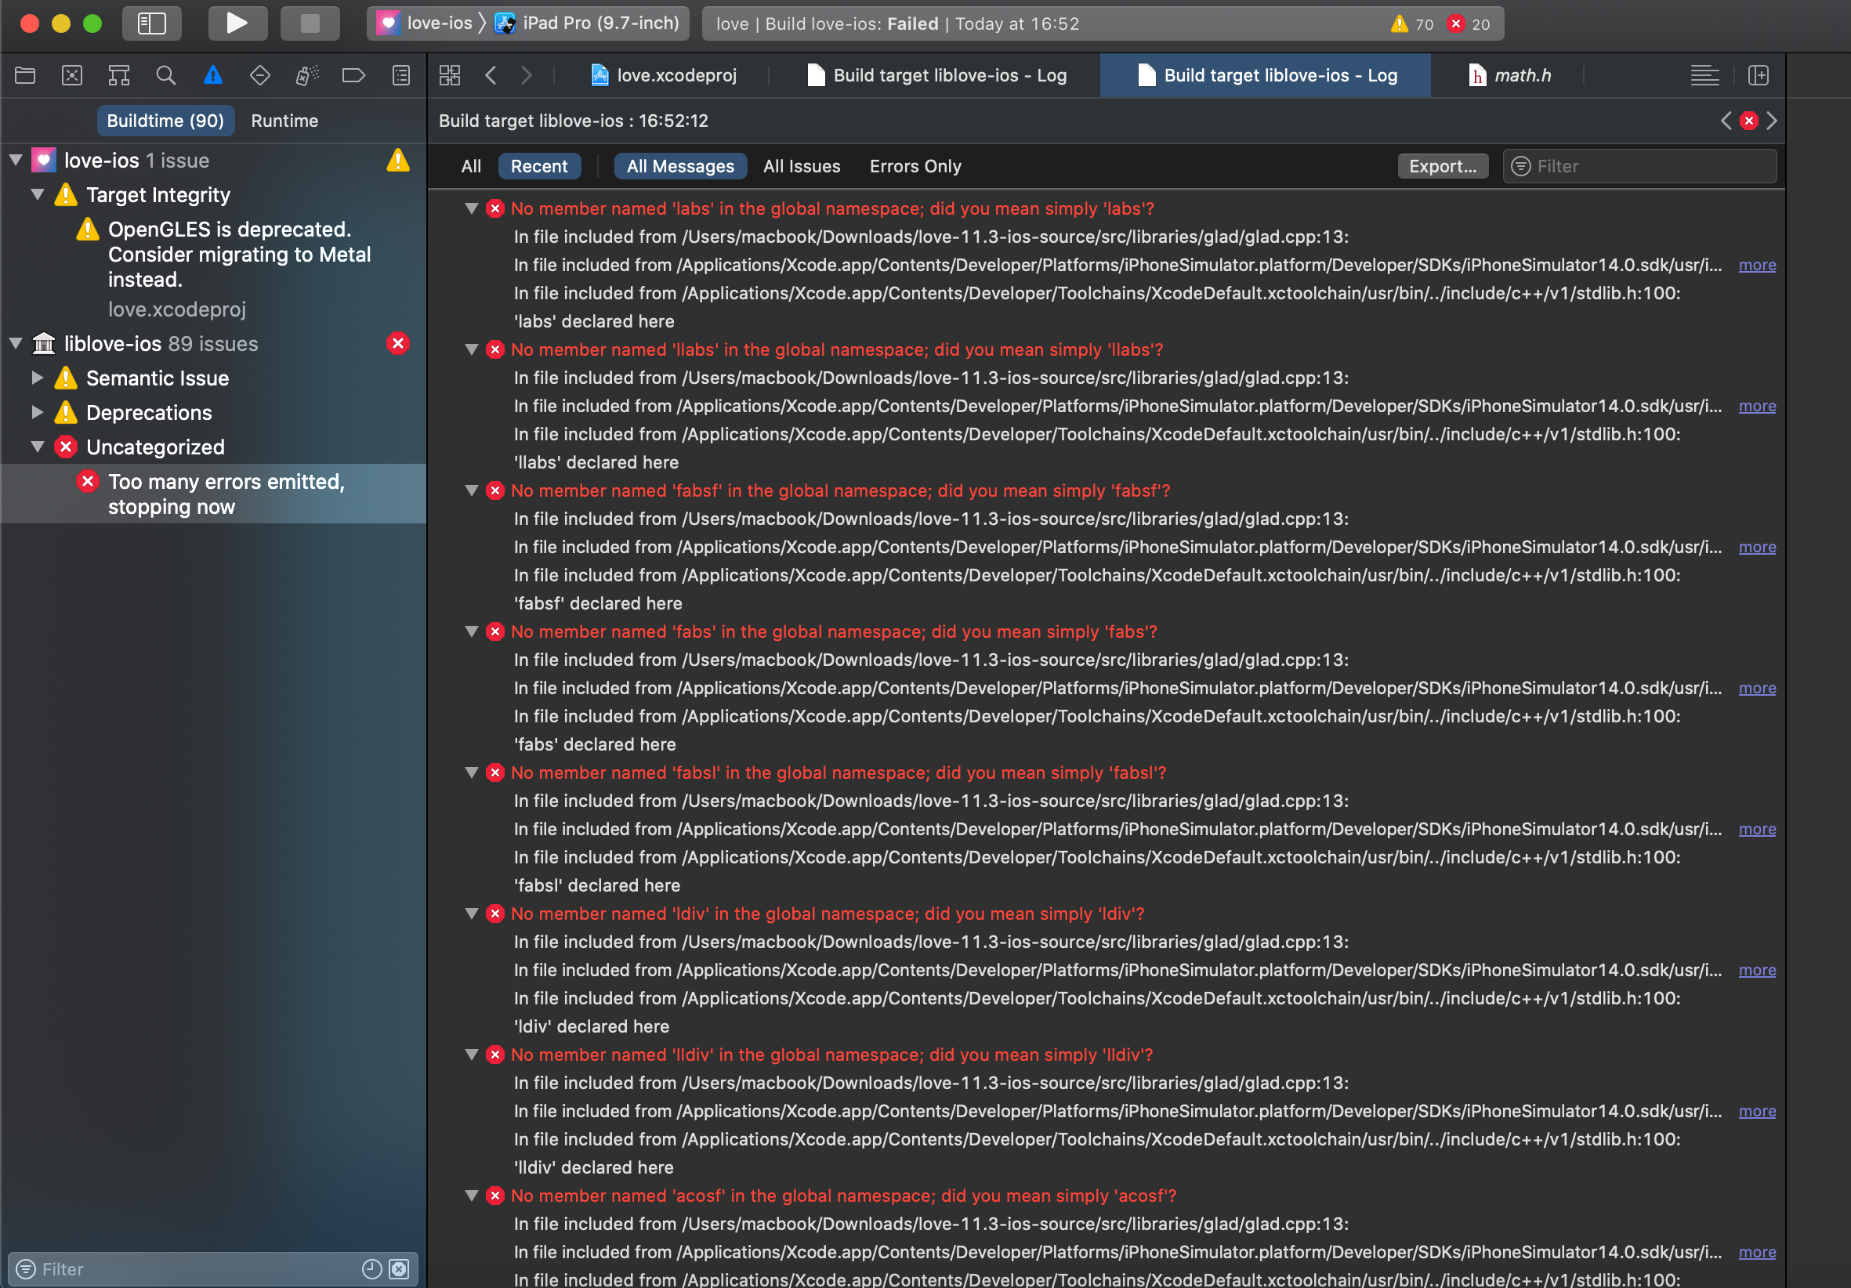Open the Test navigator diamond icon
Viewport: 1851px width, 1288px height.
pyautogui.click(x=259, y=76)
